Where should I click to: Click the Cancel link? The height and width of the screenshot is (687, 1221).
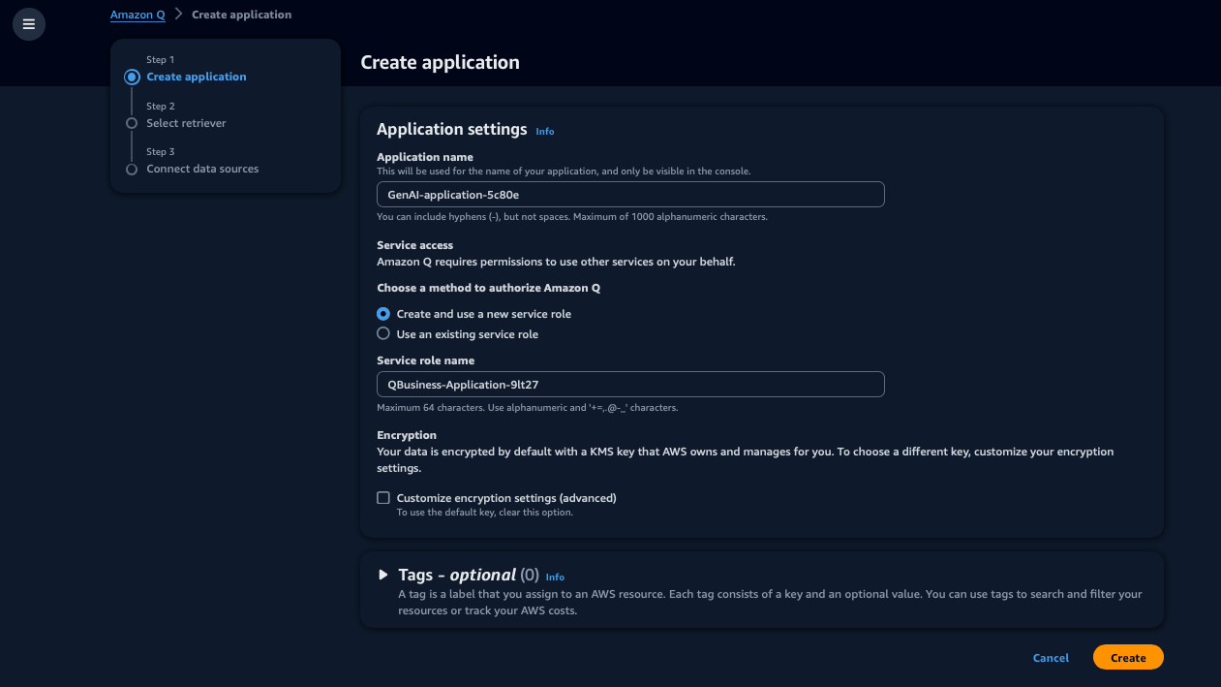(1051, 658)
